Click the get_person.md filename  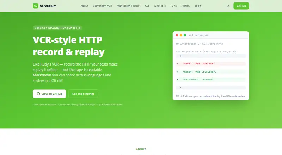[198, 35]
